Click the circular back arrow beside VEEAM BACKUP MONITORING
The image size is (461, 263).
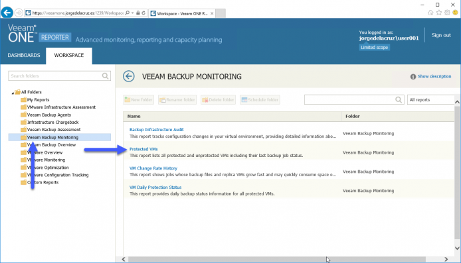click(129, 76)
